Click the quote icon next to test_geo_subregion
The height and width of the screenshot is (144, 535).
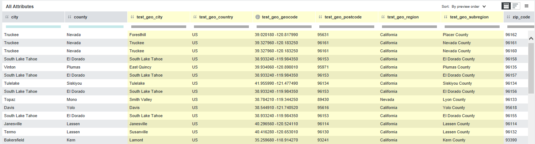tap(446, 17)
